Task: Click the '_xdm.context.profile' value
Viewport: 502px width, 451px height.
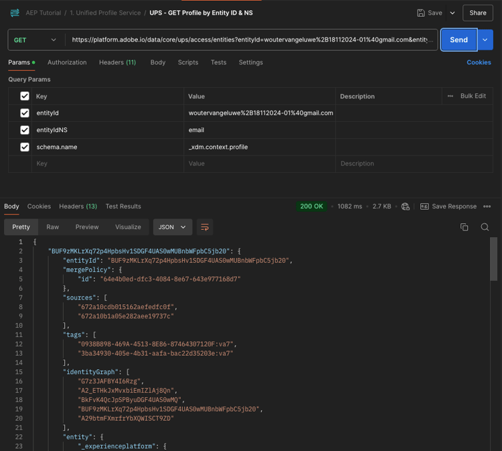Action: 218,147
